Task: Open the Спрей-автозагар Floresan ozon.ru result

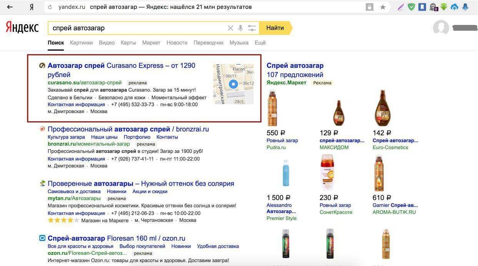Action: [x=116, y=238]
